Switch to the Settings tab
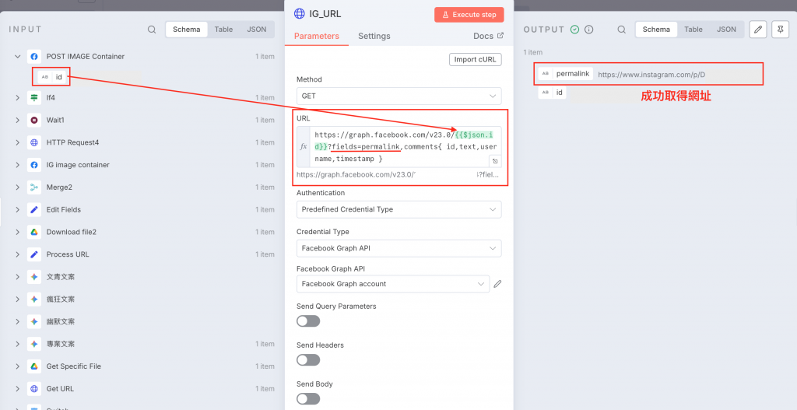This screenshot has height=410, width=797. [374, 36]
